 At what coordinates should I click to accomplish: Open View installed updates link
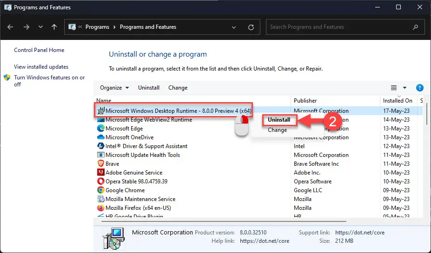click(41, 67)
